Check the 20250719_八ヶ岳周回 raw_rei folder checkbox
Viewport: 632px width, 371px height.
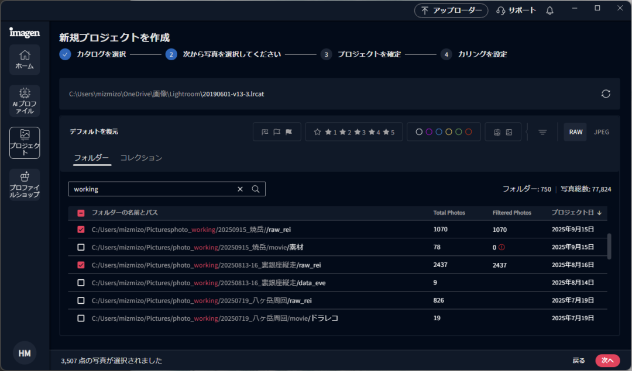click(x=81, y=300)
